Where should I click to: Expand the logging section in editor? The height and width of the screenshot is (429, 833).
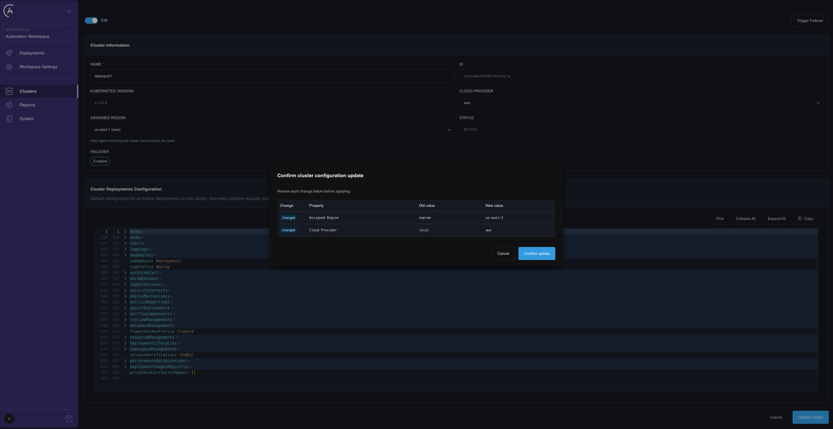tap(125, 249)
